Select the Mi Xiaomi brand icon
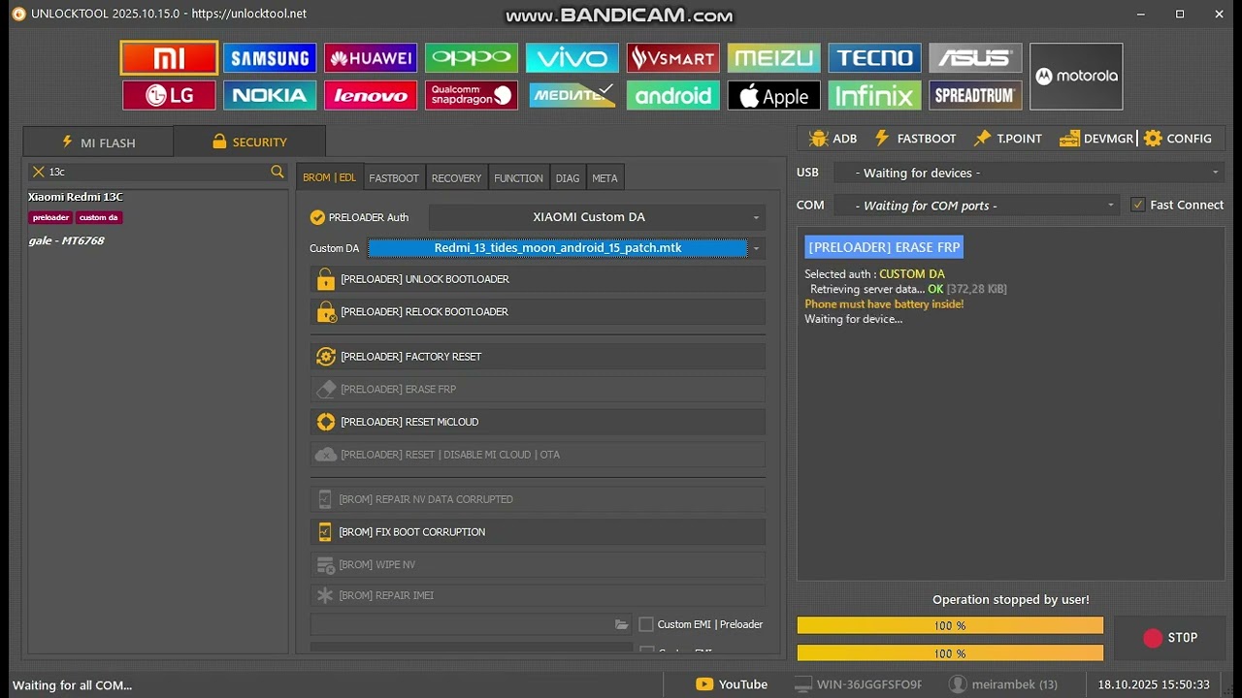The width and height of the screenshot is (1242, 698). 169,58
